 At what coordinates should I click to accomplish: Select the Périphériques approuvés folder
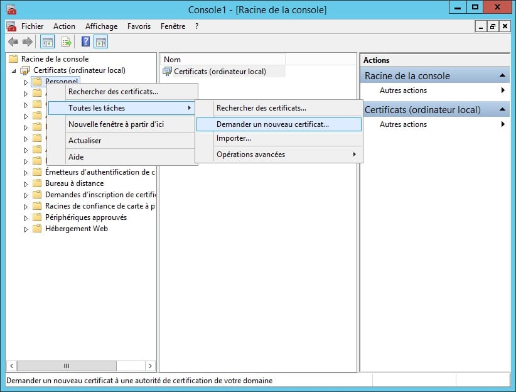(x=85, y=217)
